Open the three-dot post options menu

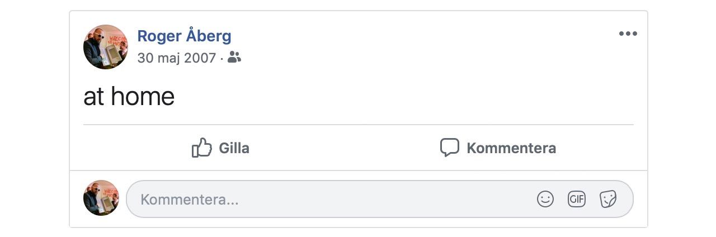[628, 34]
